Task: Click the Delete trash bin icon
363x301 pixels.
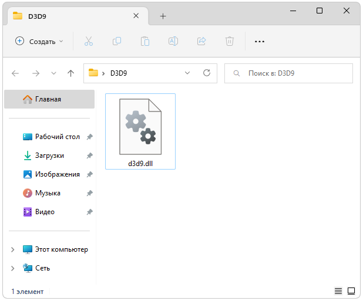Action: click(230, 41)
